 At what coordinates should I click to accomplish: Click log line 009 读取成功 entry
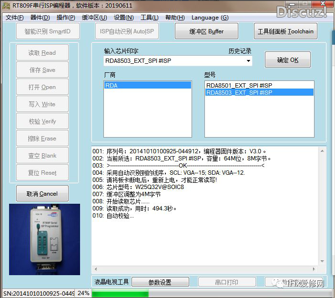134,209
